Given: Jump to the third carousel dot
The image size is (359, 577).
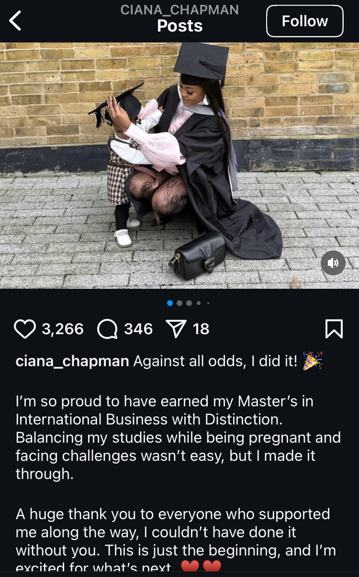Looking at the screenshot, I should point(189,303).
